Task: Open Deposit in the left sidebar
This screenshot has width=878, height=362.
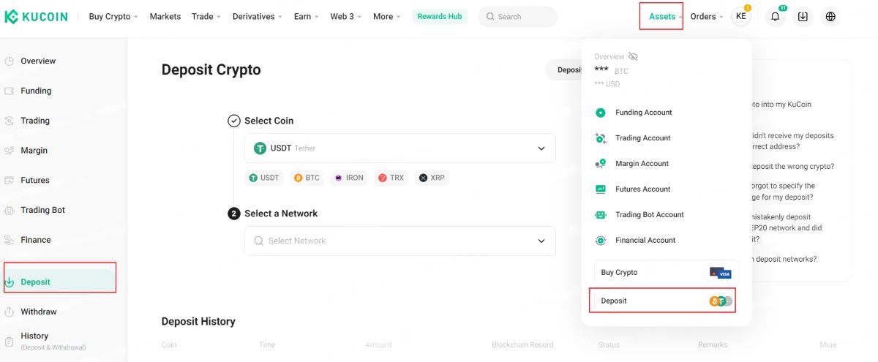Action: tap(60, 282)
